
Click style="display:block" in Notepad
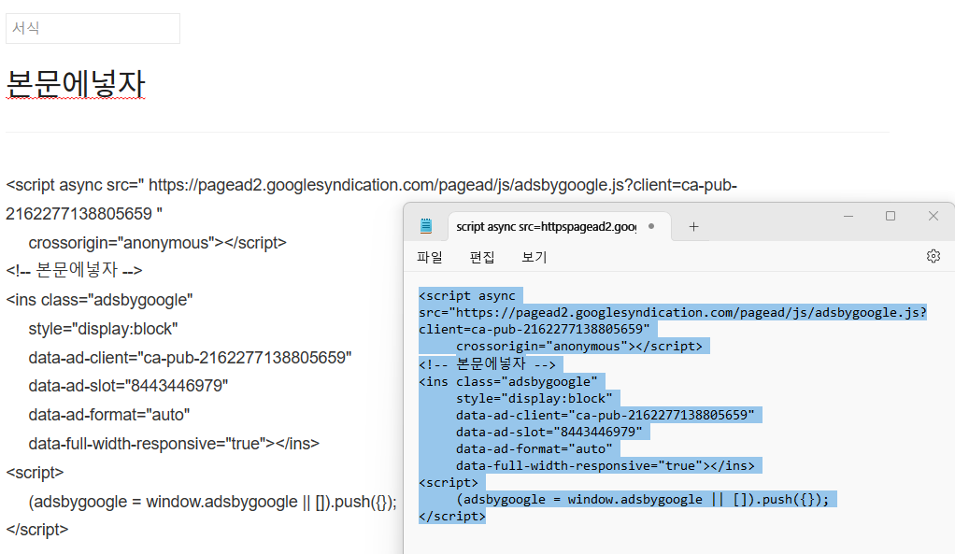[x=535, y=399]
